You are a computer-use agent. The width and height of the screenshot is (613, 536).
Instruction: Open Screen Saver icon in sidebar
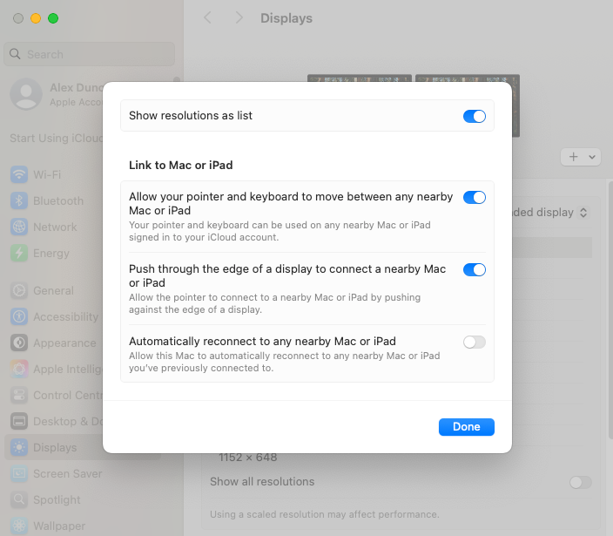(19, 474)
